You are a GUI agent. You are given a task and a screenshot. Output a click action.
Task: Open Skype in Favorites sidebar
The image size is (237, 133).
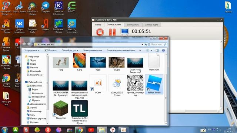point(33,60)
